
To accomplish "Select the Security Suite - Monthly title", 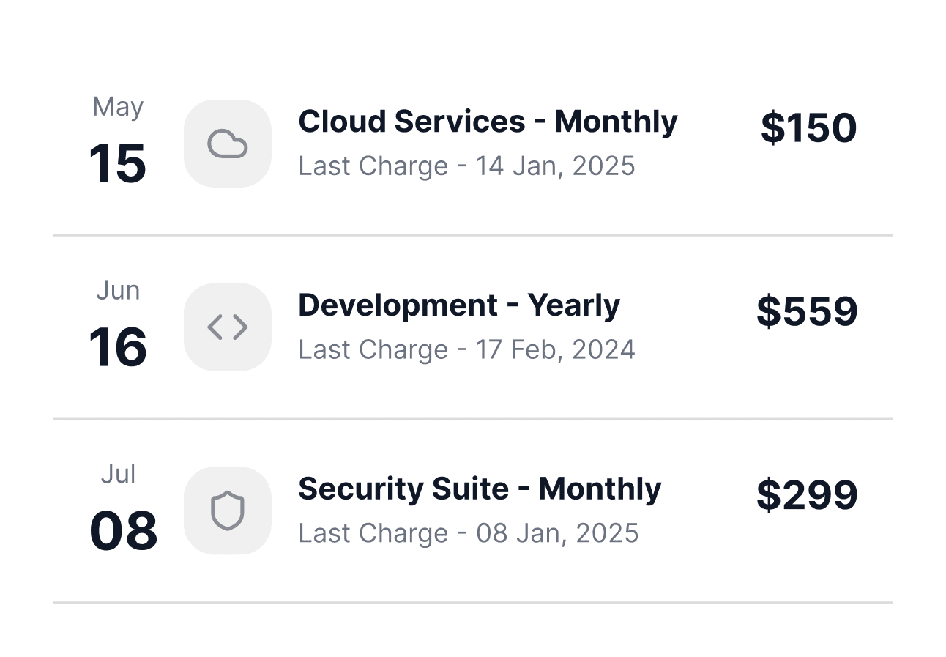I will point(480,489).
